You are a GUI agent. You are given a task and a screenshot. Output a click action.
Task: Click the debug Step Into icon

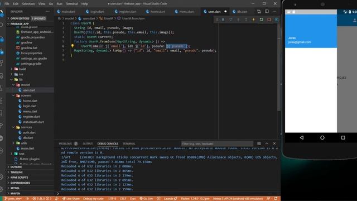[238, 20]
